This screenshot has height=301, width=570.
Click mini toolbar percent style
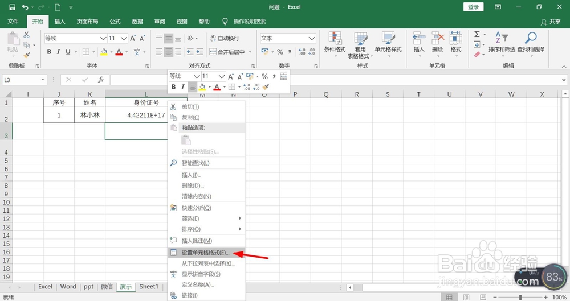(x=264, y=76)
